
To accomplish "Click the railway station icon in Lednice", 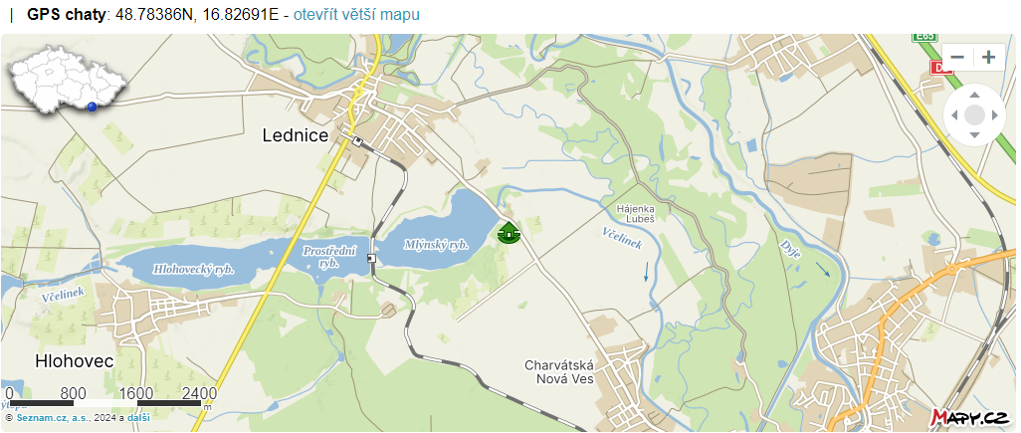I will 357,140.
